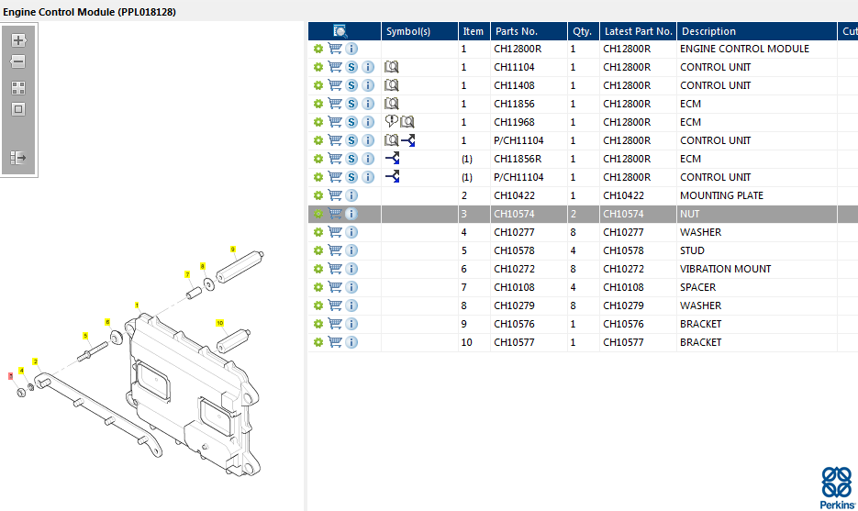Image resolution: width=858 pixels, height=511 pixels.
Task: Click supersession S icon for CH11104 row
Action: (351, 67)
